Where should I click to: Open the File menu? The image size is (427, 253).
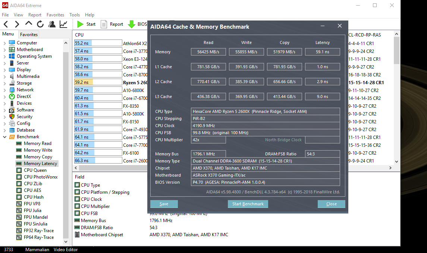click(x=5, y=15)
